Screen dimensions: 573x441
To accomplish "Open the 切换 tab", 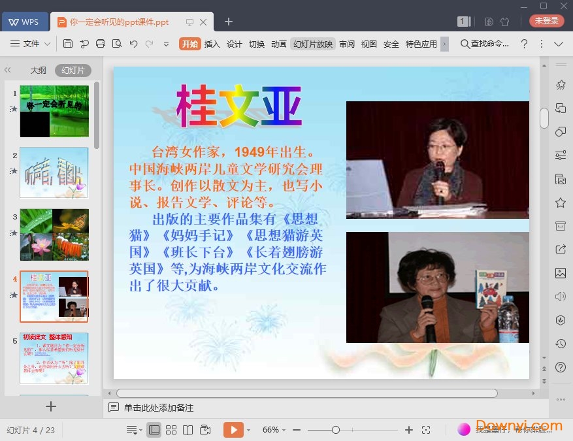I will (x=257, y=44).
